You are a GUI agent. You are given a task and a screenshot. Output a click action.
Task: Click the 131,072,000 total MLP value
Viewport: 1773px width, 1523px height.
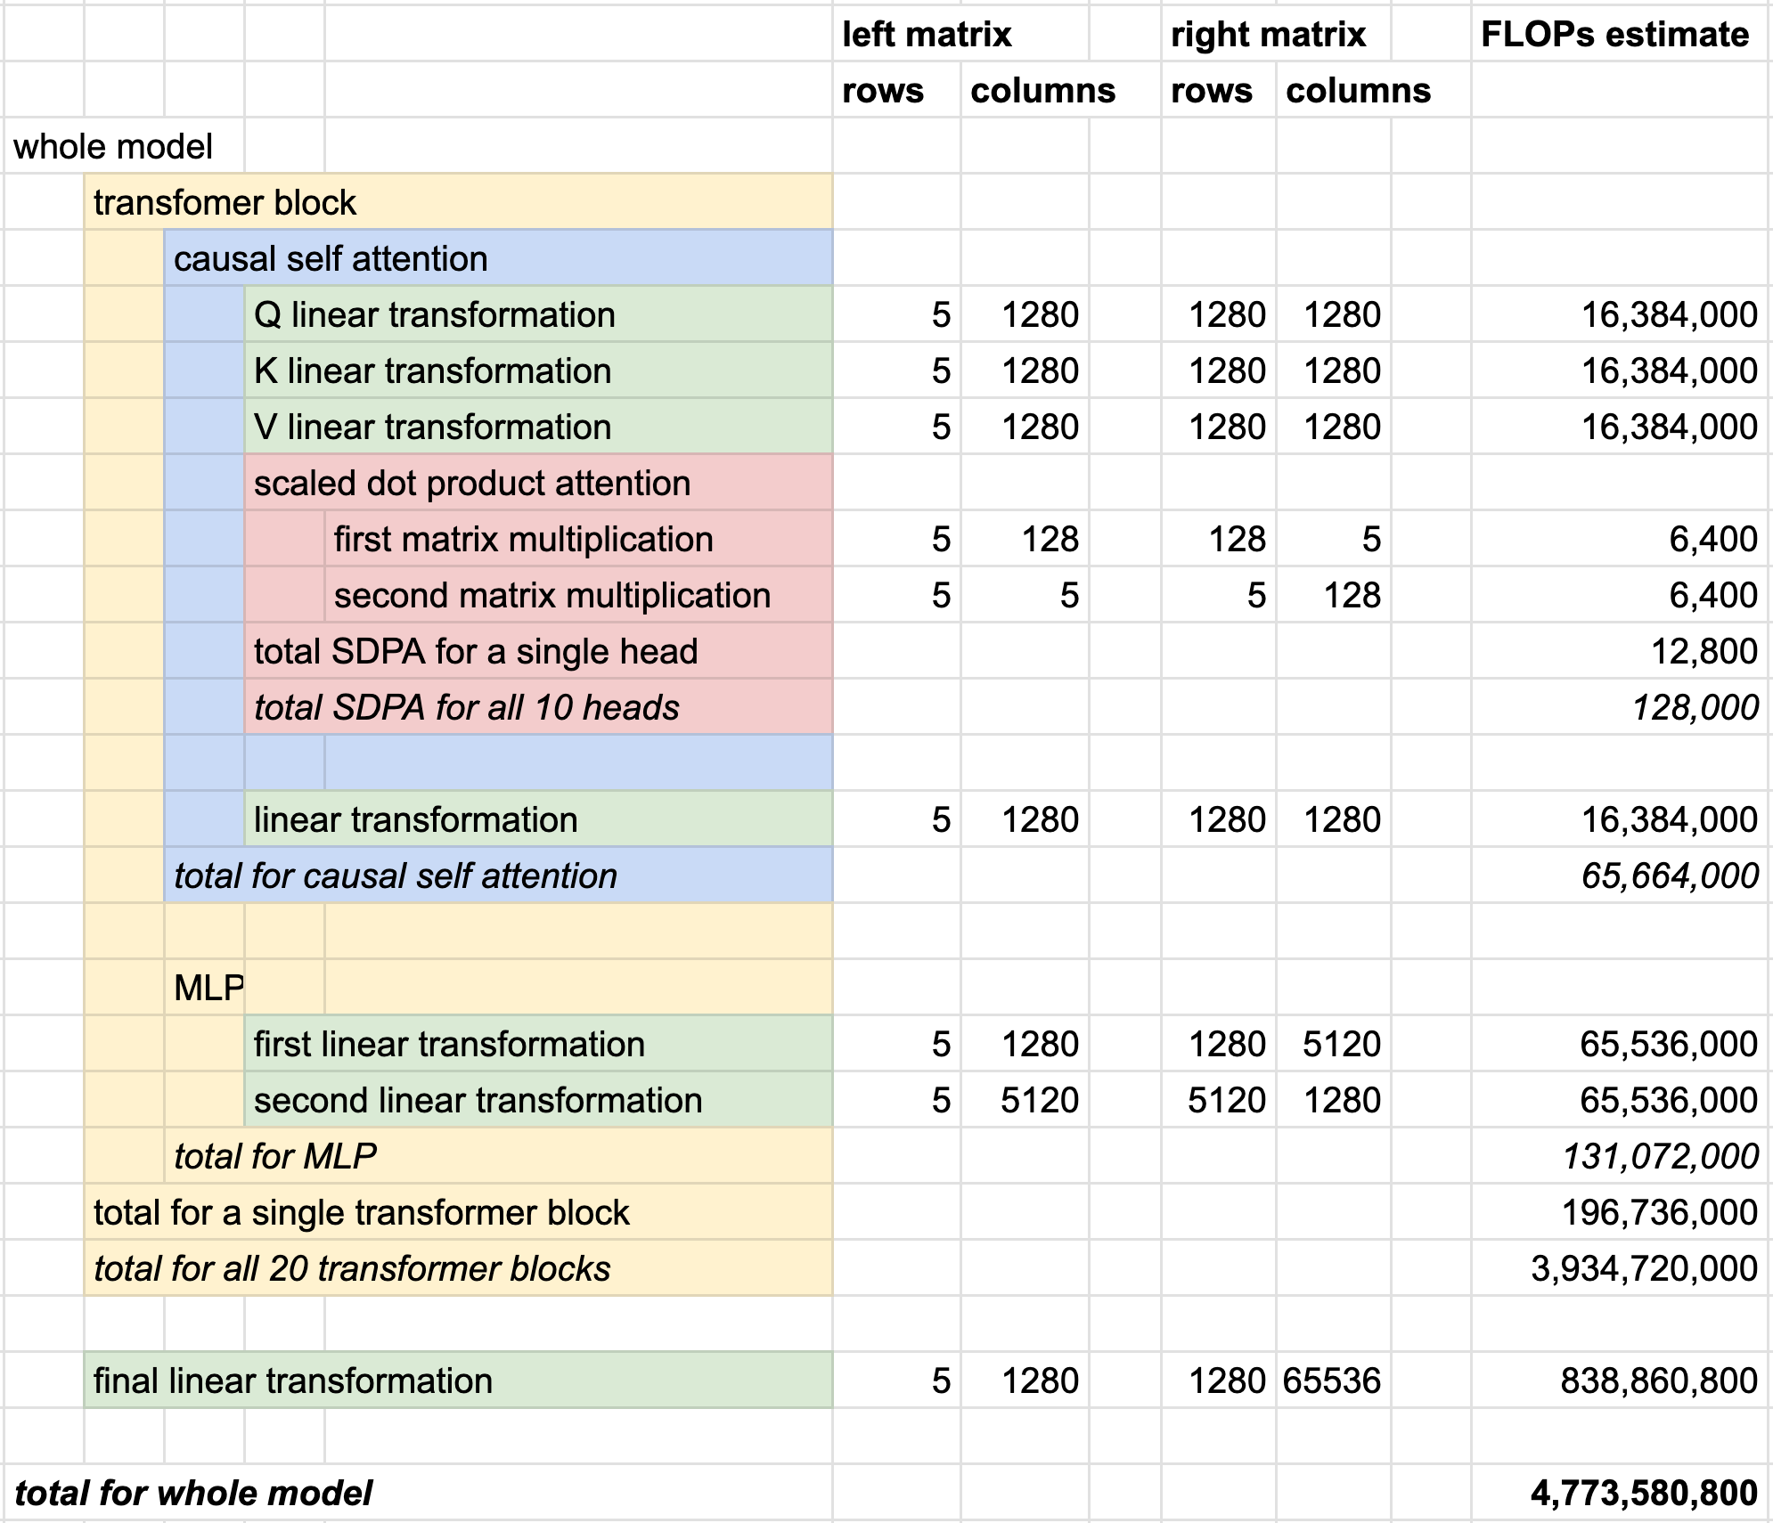(x=1661, y=1157)
